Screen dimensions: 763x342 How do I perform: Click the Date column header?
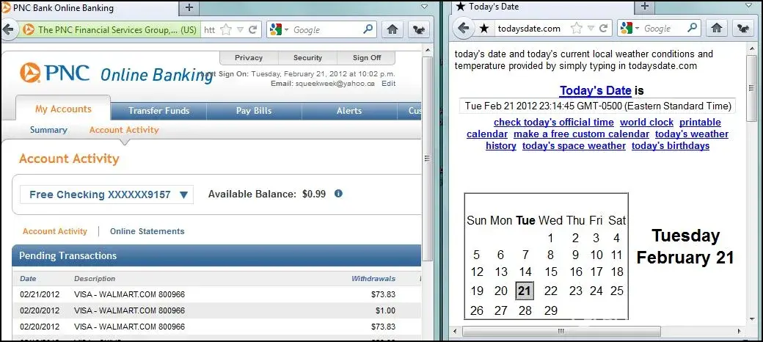[28, 279]
